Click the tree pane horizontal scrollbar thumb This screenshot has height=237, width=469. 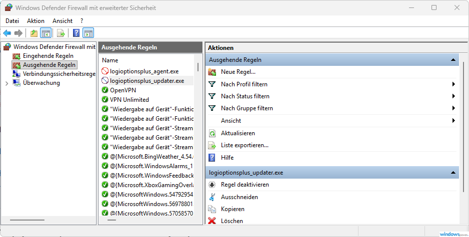[27, 220]
